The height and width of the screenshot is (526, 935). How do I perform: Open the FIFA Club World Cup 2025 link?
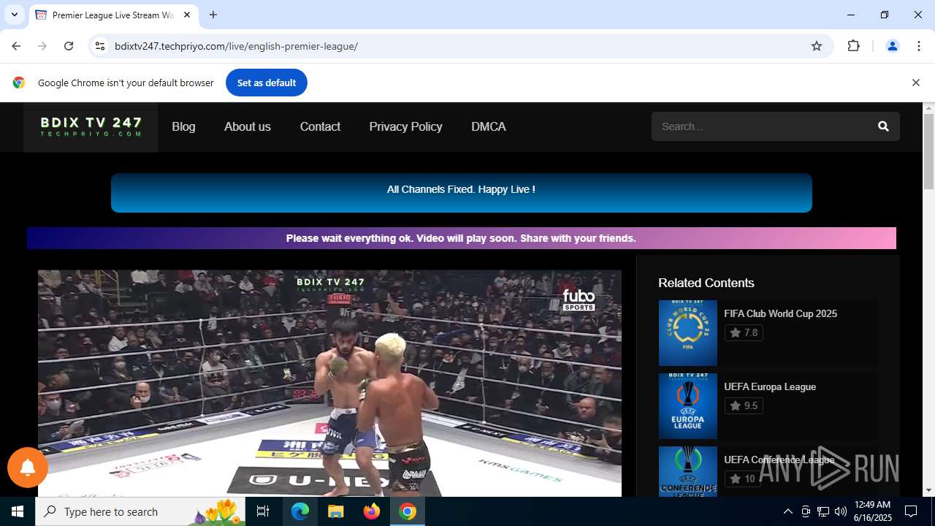(780, 313)
